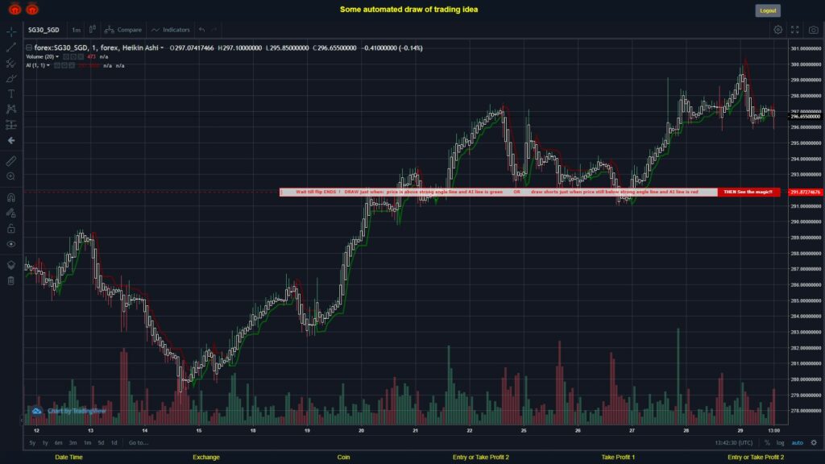Toggle the log scale option
Image resolution: width=825 pixels, height=464 pixels.
(x=780, y=442)
